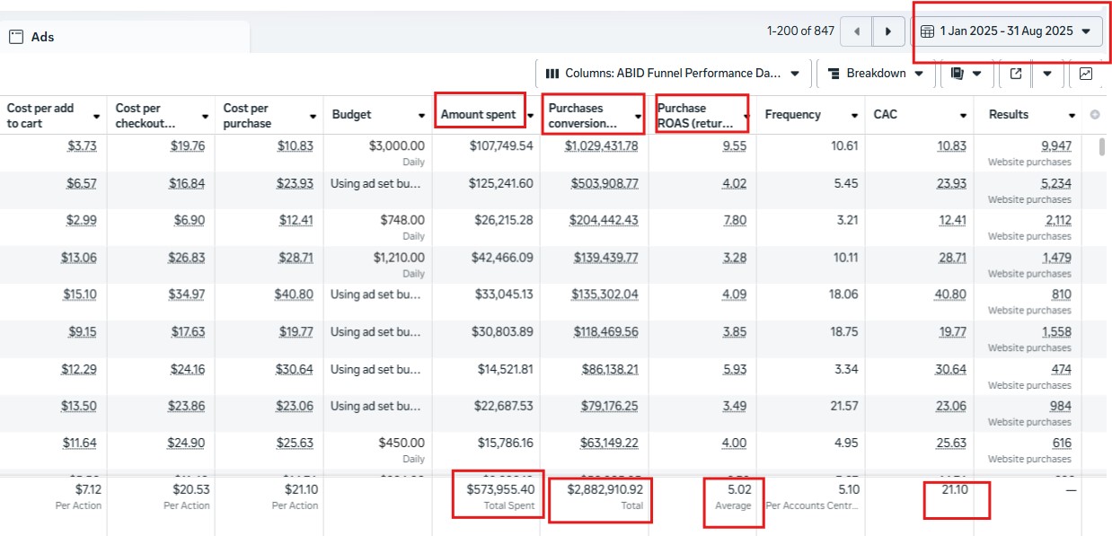Click the $503,908.77 conversion value link
This screenshot has height=536, width=1112.
(x=605, y=183)
